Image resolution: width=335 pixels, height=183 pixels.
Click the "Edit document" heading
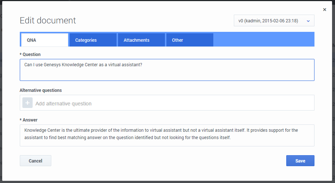(x=48, y=20)
